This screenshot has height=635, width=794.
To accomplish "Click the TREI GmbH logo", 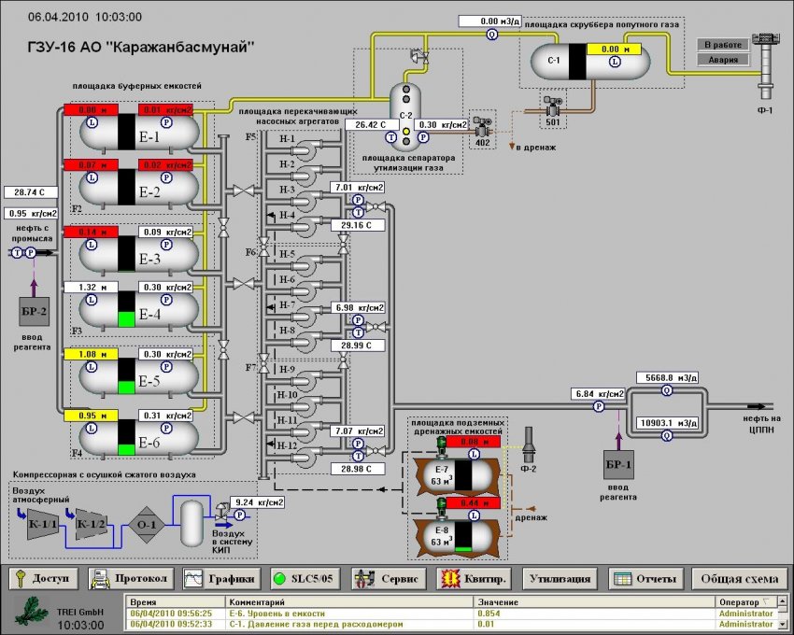I will (x=33, y=610).
